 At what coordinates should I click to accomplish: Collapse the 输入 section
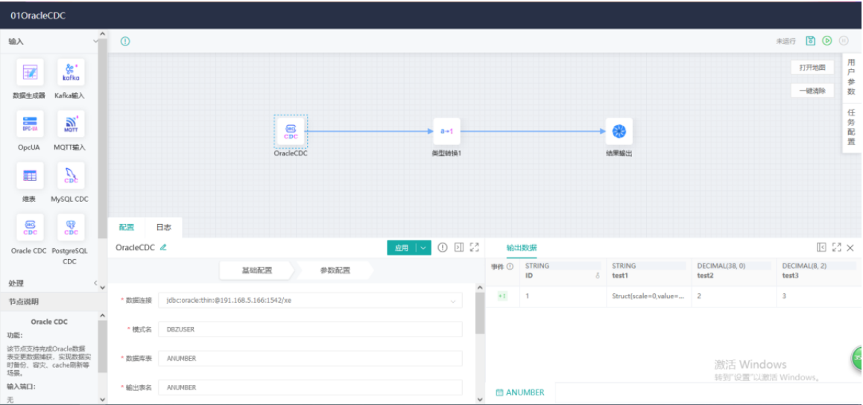[95, 41]
